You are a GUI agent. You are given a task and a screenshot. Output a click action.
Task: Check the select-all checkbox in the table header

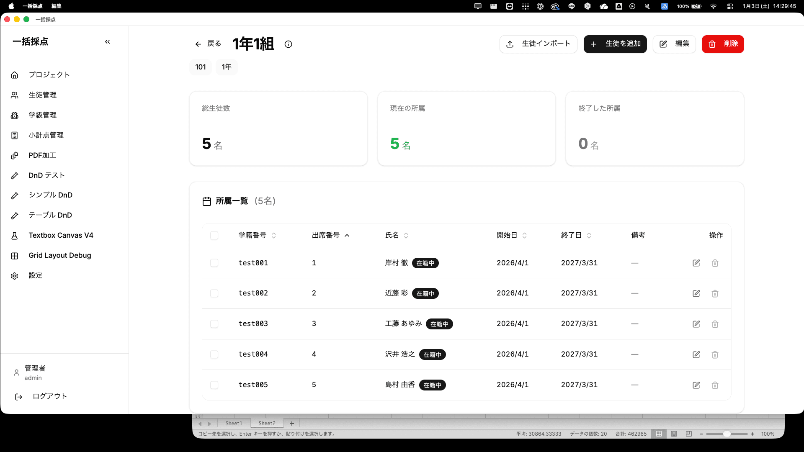(214, 235)
